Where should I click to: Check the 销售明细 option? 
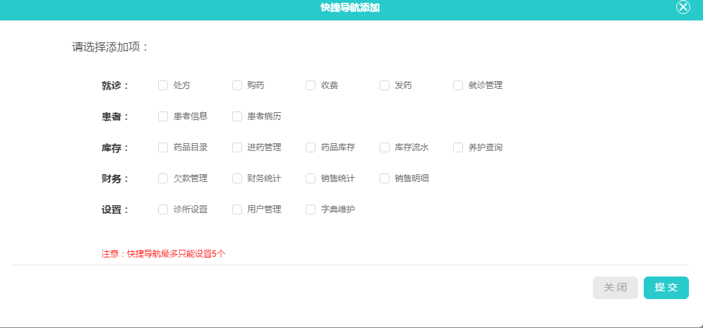click(x=384, y=178)
